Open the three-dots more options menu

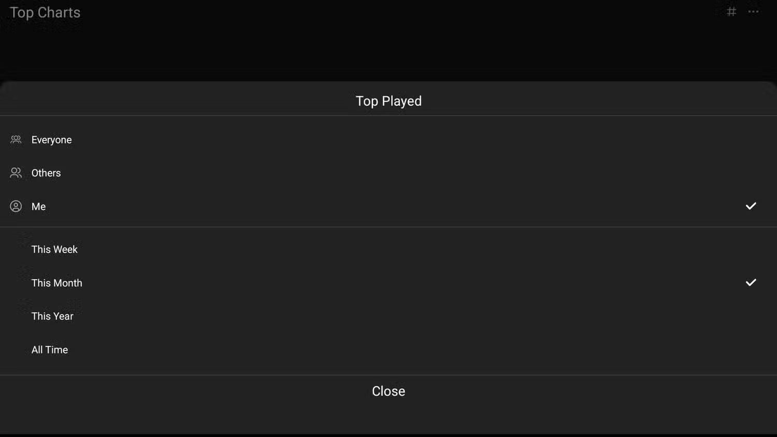[753, 11]
